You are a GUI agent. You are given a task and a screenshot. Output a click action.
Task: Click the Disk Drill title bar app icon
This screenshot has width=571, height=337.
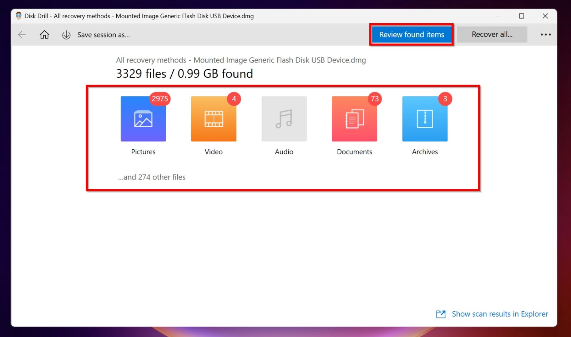[x=19, y=16]
